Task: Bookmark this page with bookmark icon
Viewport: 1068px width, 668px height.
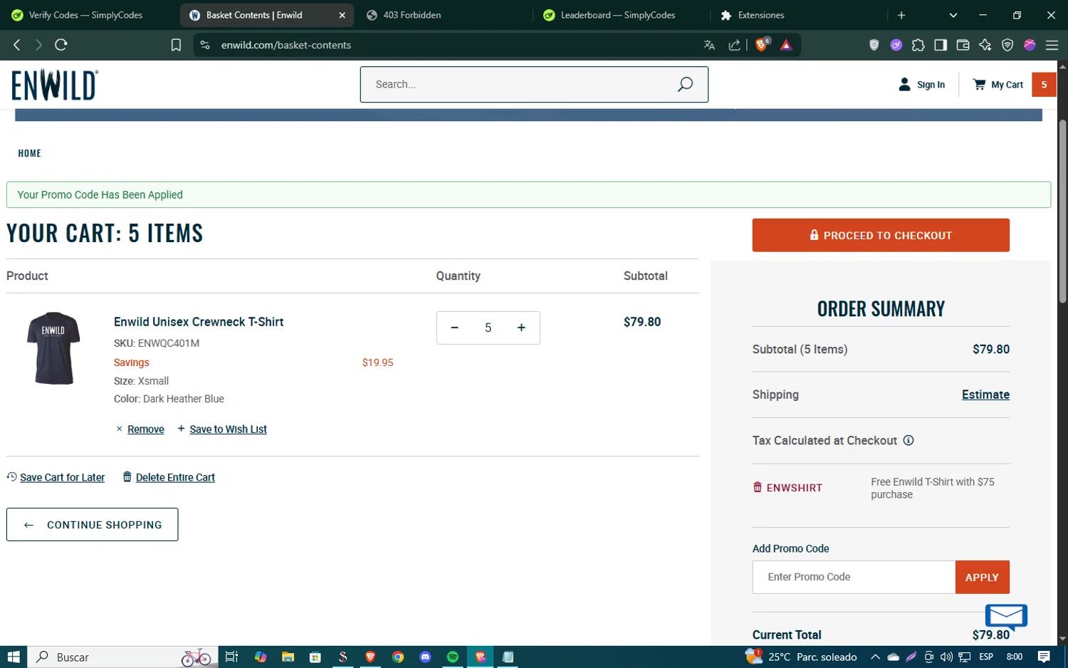Action: [176, 45]
